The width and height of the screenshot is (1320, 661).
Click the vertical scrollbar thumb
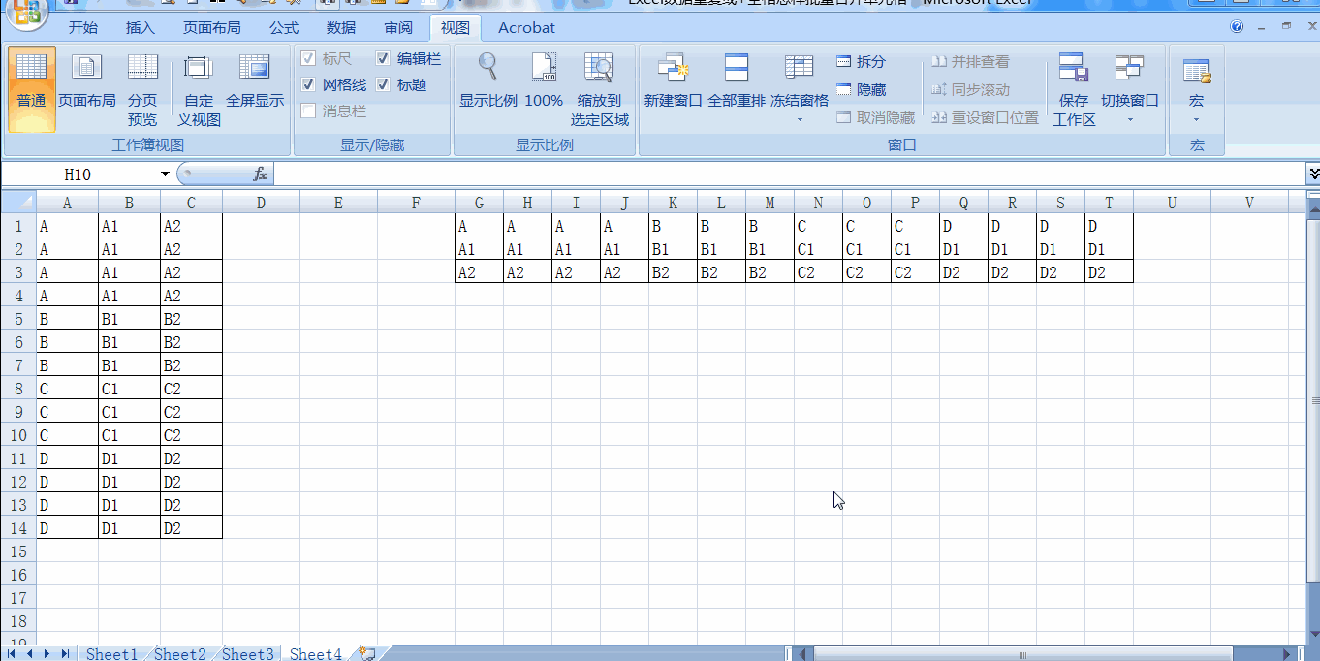point(1313,400)
